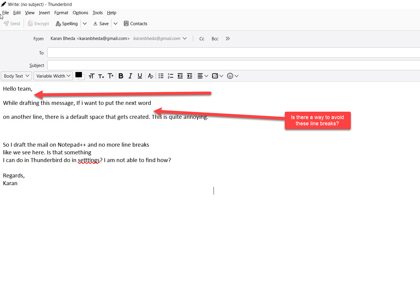Run the Spelling check
The width and height of the screenshot is (420, 282).
67,24
